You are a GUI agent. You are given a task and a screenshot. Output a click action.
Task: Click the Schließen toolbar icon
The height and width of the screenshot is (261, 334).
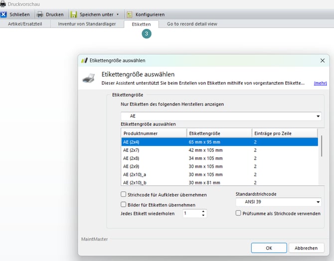click(4, 14)
